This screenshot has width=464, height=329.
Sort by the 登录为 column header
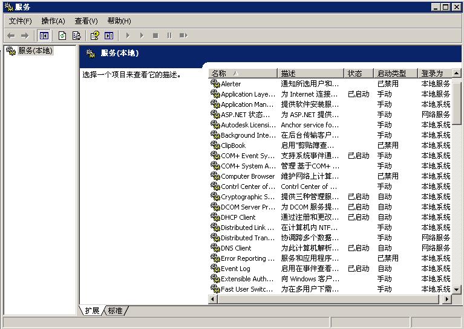[x=435, y=73]
